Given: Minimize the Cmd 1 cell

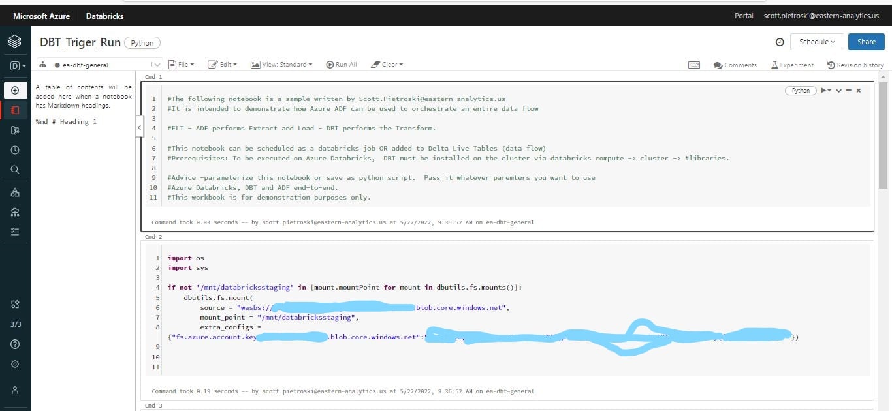Looking at the screenshot, I should (848, 91).
